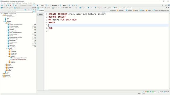Select channel_message_reactions table
Screen dimensions: 170x95
click(16, 25)
